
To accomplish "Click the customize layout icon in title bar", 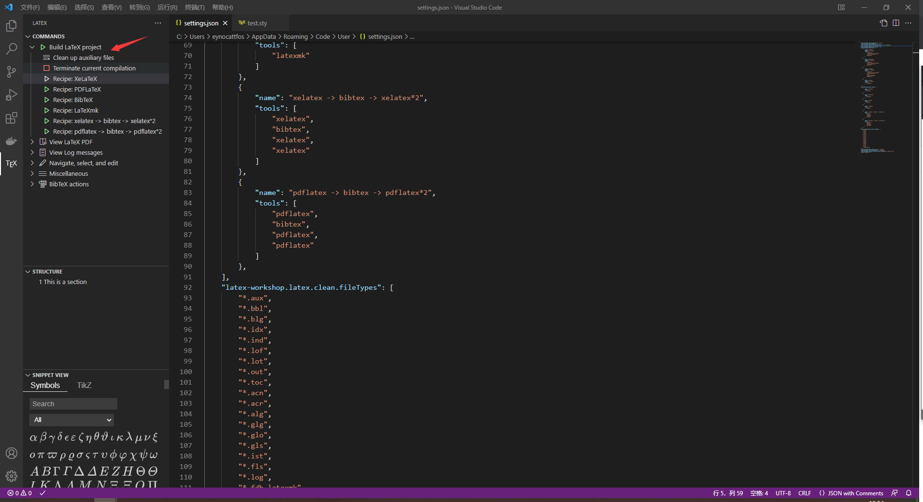I will tap(841, 7).
